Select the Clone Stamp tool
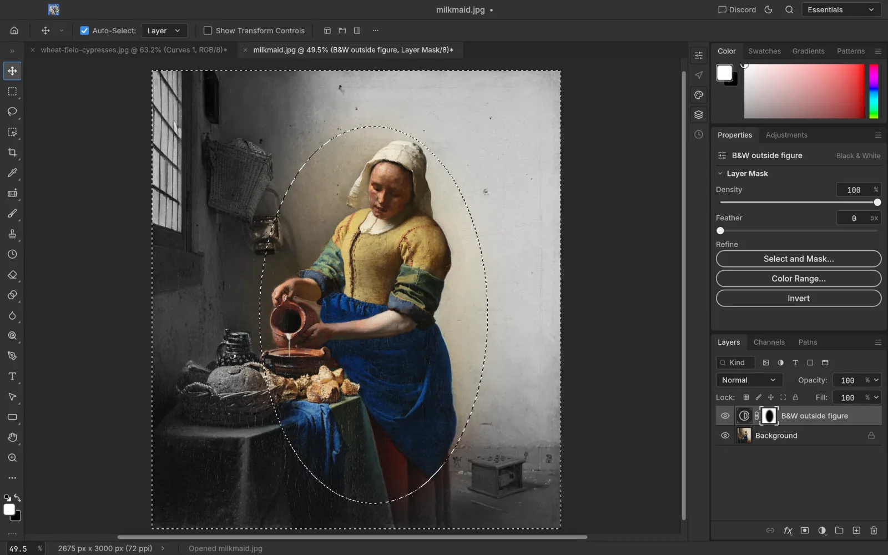The height and width of the screenshot is (555, 888). pos(12,234)
